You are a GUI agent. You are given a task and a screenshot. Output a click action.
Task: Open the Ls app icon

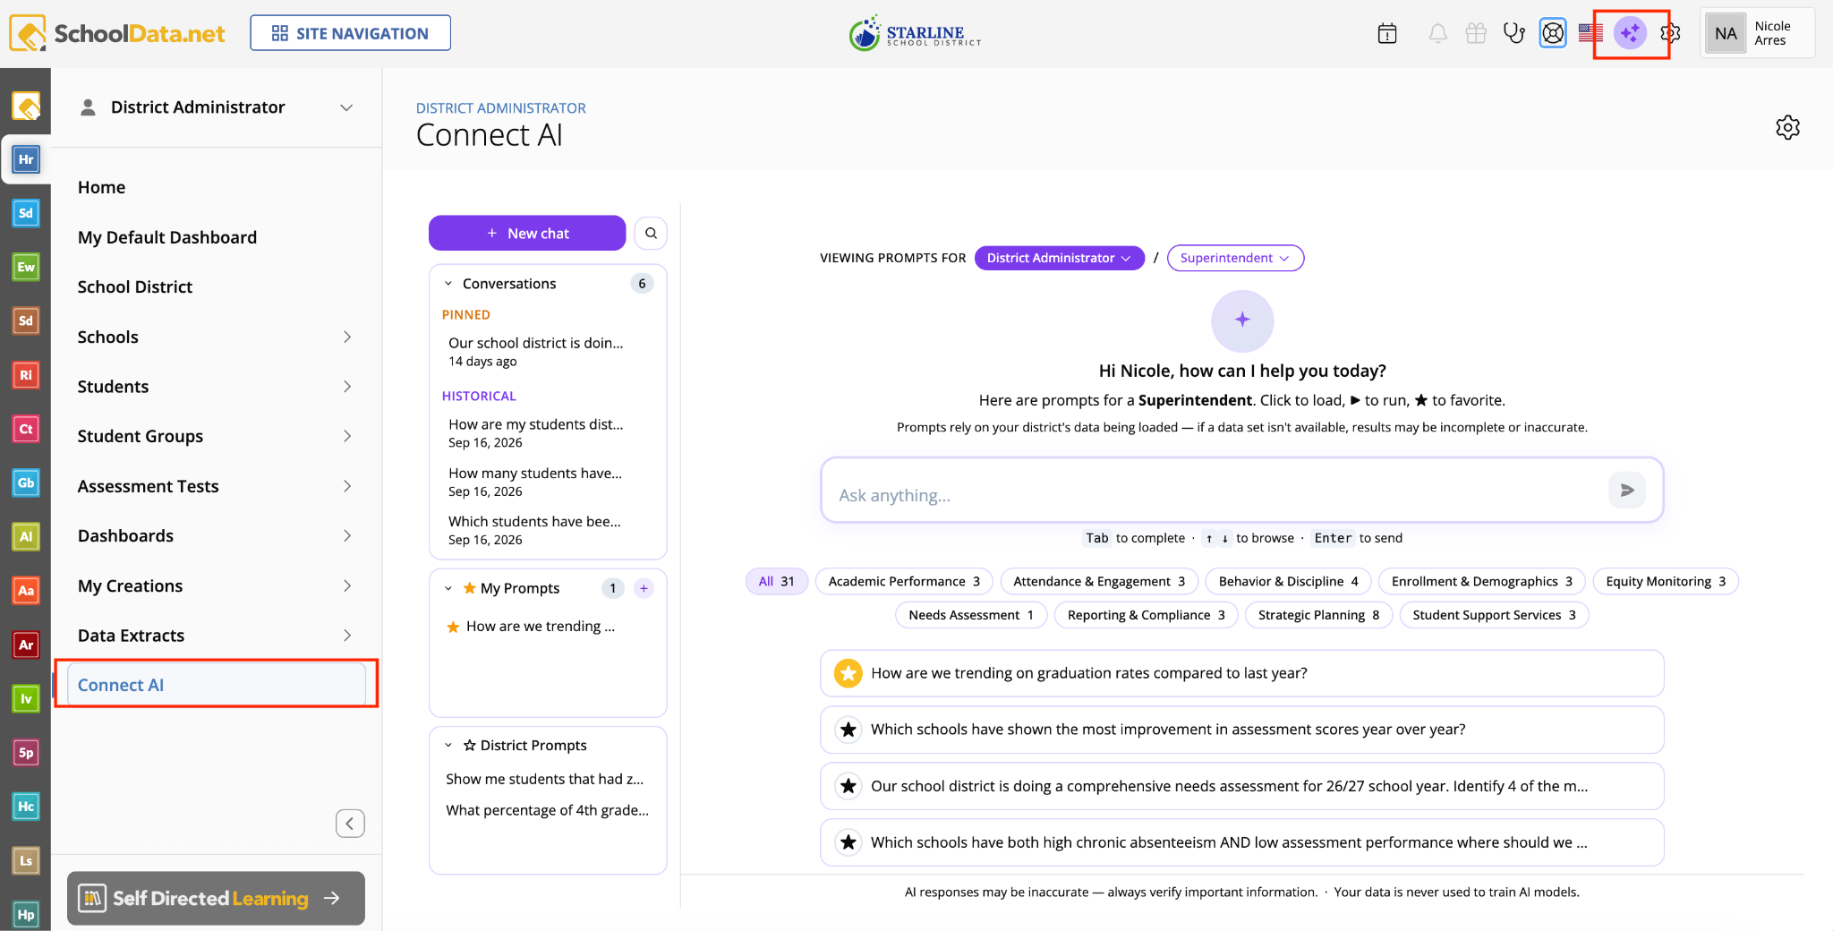(x=26, y=860)
